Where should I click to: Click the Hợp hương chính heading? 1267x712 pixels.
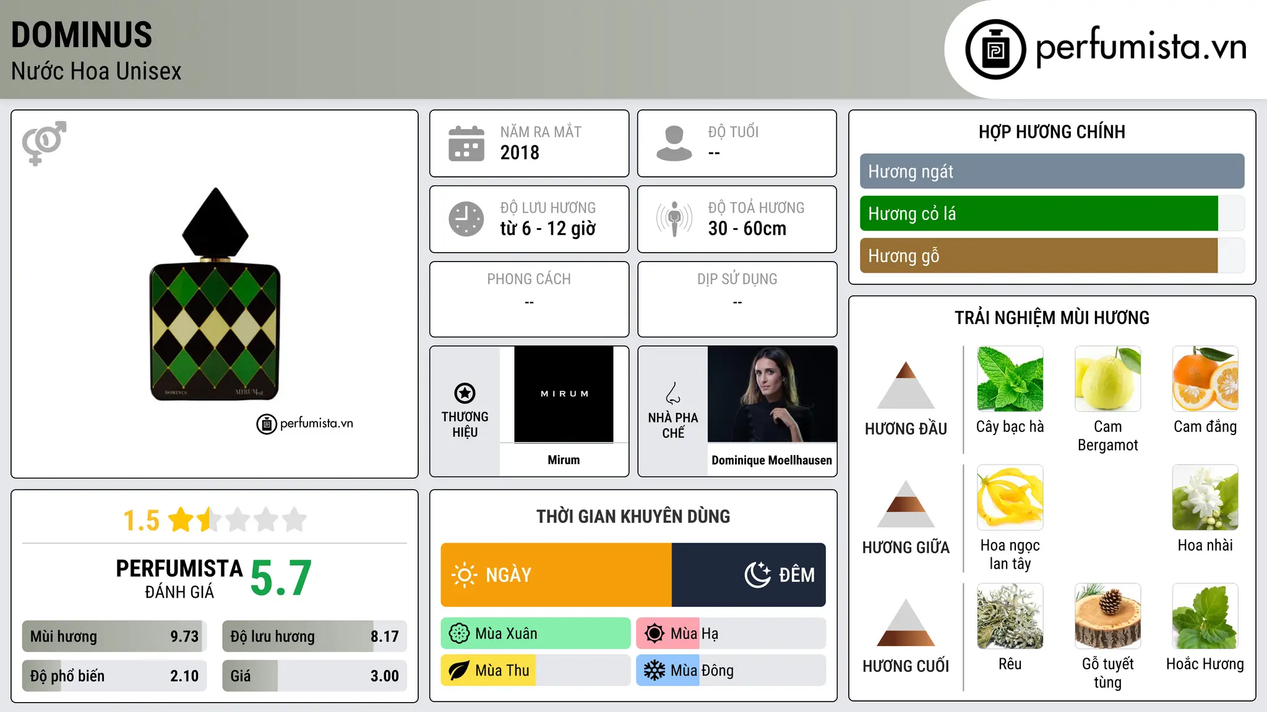pos(1052,132)
